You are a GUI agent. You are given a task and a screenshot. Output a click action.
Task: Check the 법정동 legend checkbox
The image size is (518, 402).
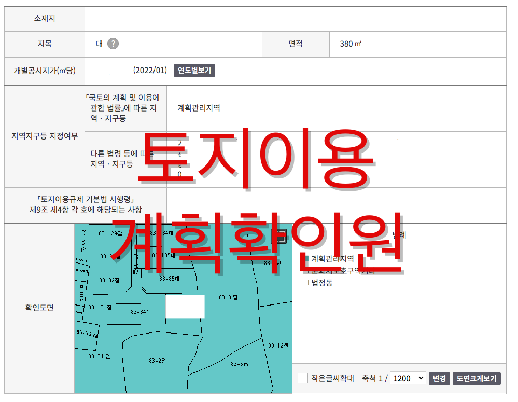point(306,283)
